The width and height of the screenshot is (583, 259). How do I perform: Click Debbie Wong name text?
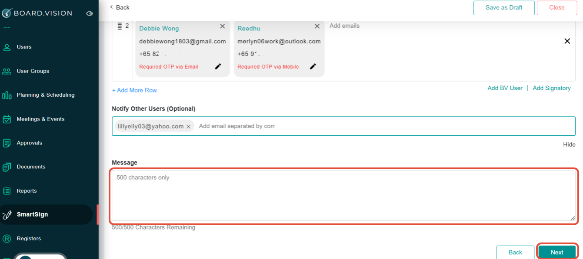click(x=159, y=28)
